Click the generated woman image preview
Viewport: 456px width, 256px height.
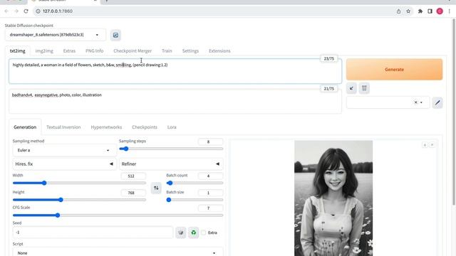click(333, 198)
